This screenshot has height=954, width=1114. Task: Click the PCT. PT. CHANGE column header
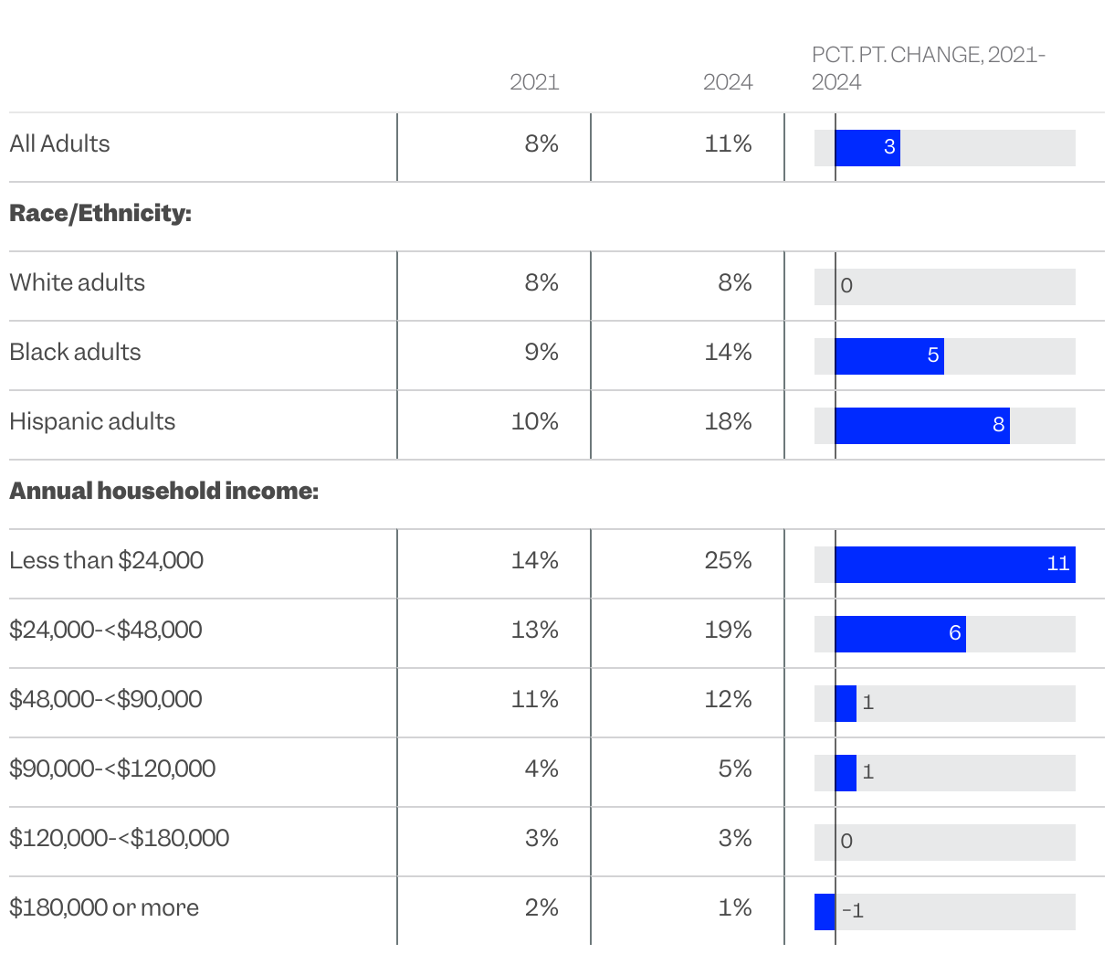[929, 69]
